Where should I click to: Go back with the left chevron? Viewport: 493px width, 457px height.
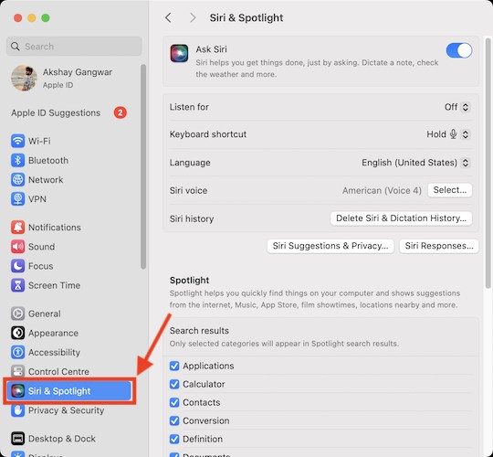(x=169, y=17)
